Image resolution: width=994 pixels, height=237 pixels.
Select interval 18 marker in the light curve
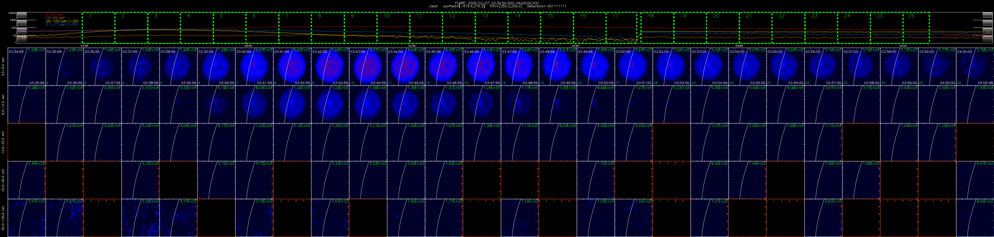pos(651,16)
